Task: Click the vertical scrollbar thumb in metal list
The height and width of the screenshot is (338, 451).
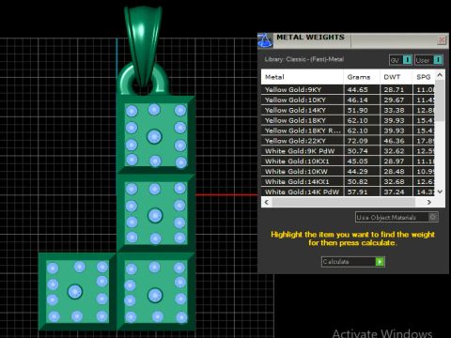Action: pos(440,100)
